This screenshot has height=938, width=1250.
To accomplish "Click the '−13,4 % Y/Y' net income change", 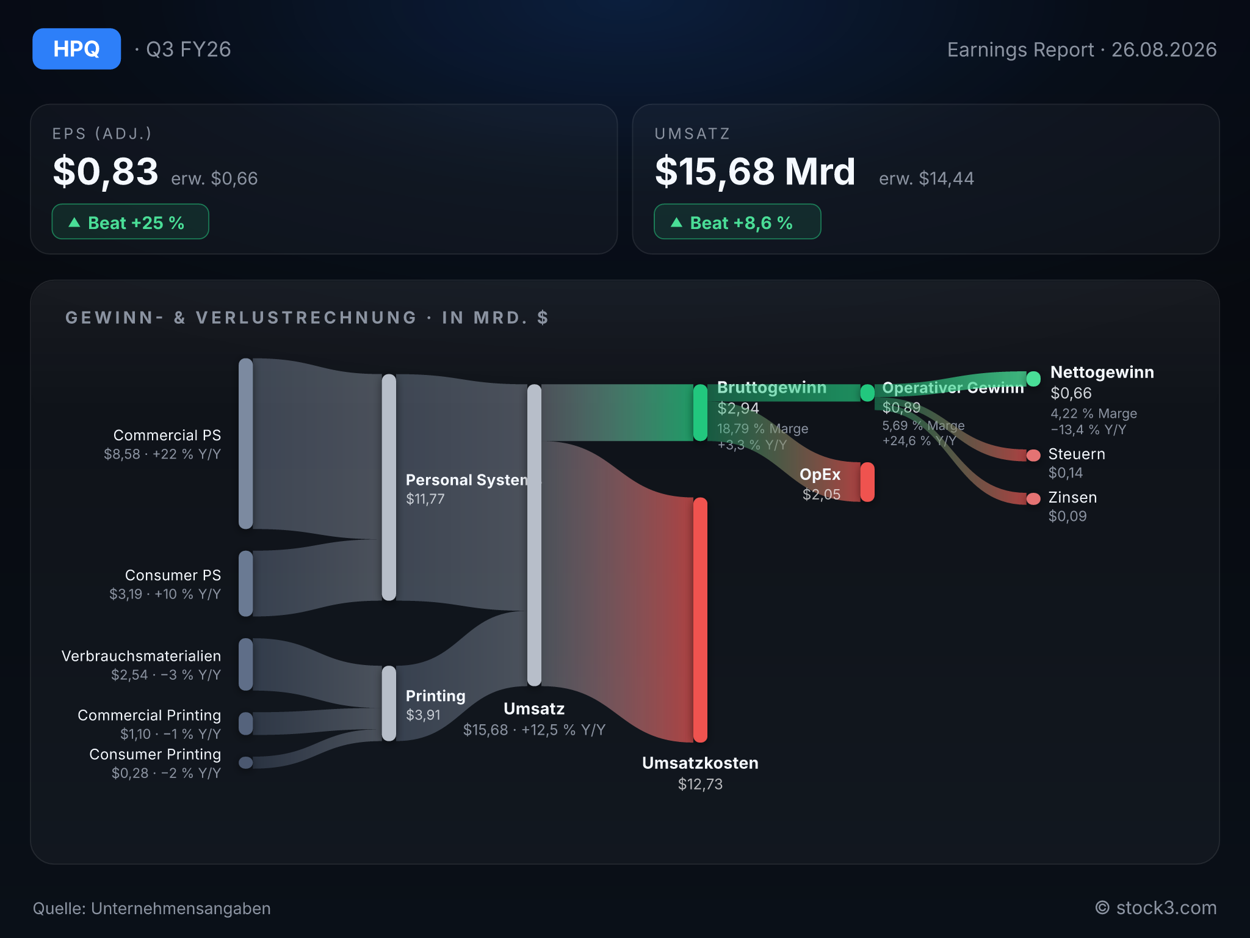I will pos(1088,430).
